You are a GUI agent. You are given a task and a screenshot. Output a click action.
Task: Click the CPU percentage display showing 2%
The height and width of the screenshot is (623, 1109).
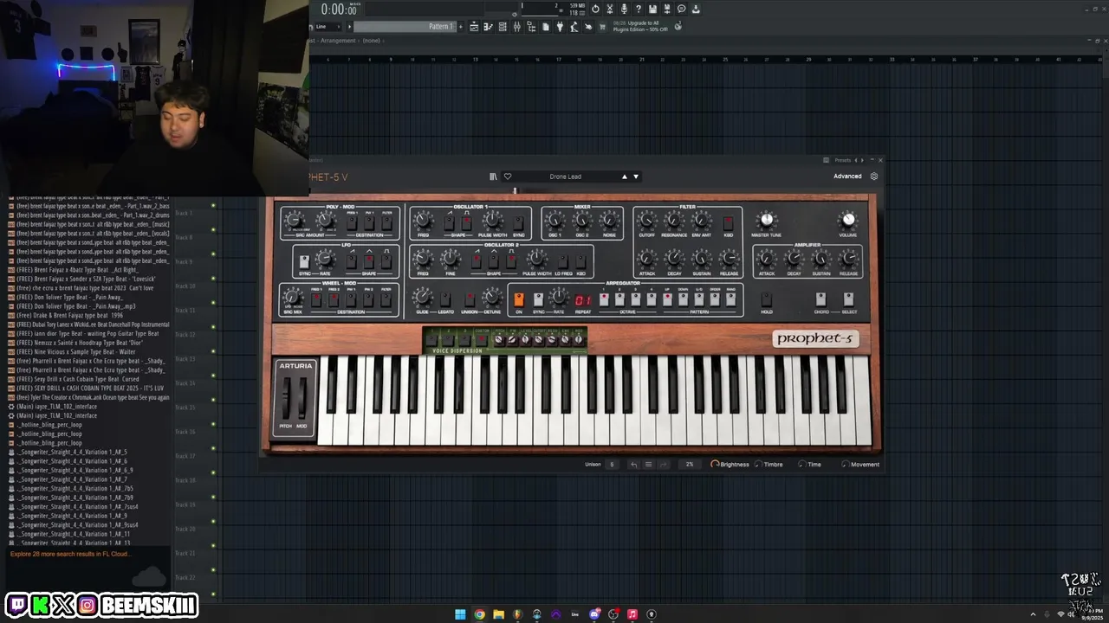click(690, 465)
